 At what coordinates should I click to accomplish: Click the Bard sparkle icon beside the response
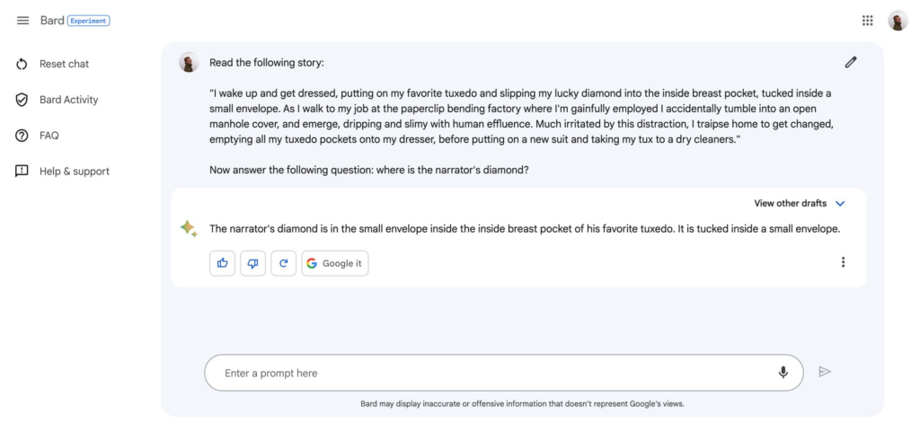tap(189, 229)
